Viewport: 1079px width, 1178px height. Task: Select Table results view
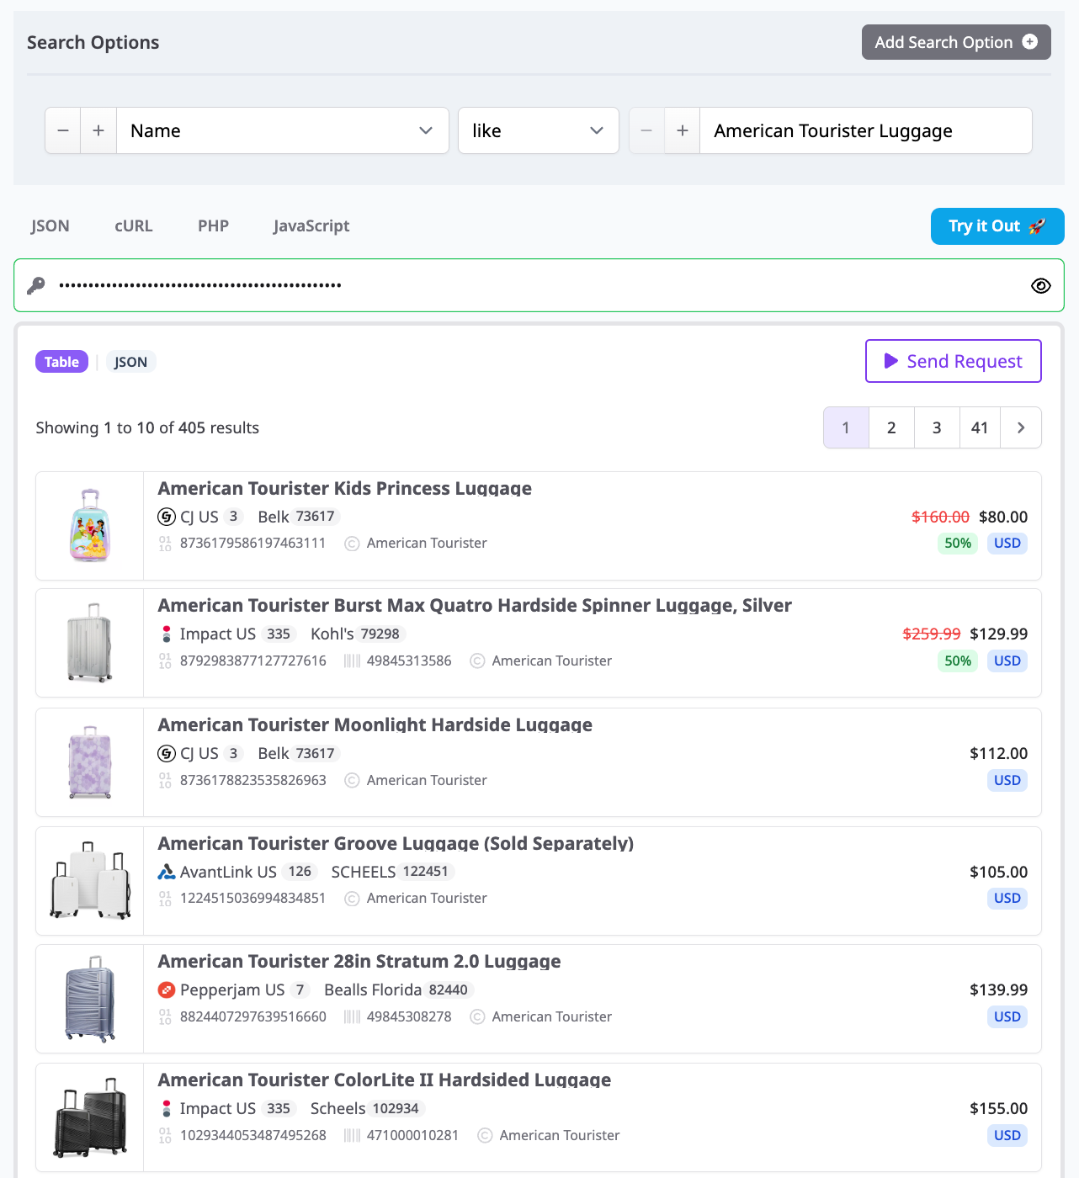61,362
